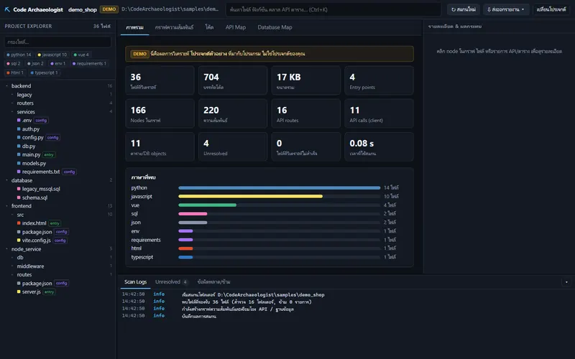The height and width of the screenshot is (359, 575).
Task: Click the สแกนใหม่ rescan button
Action: [x=464, y=9]
